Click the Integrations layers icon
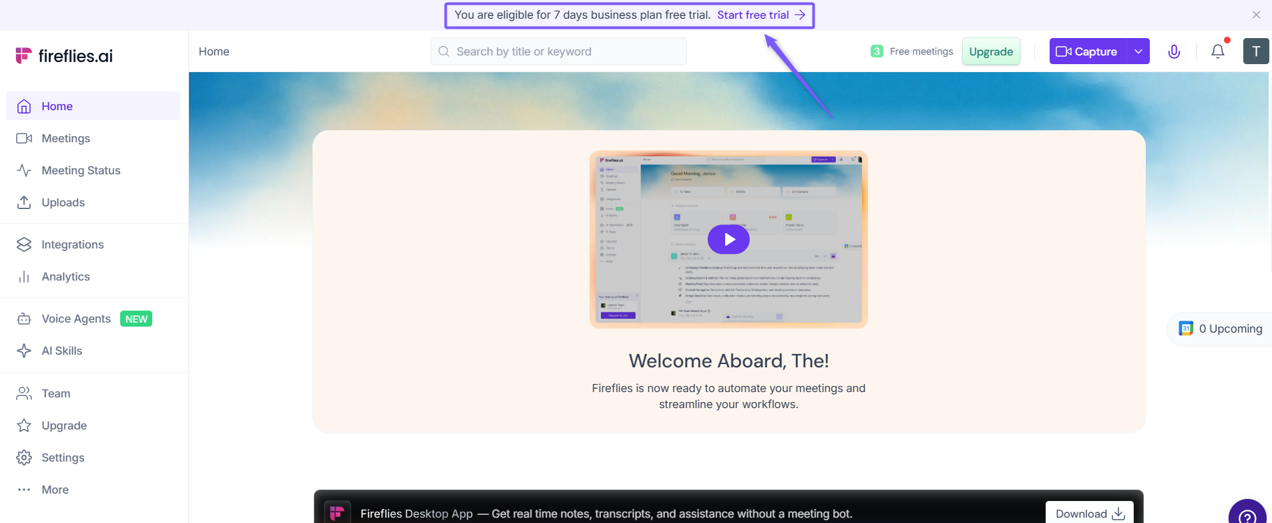This screenshot has height=523, width=1272. pos(24,244)
